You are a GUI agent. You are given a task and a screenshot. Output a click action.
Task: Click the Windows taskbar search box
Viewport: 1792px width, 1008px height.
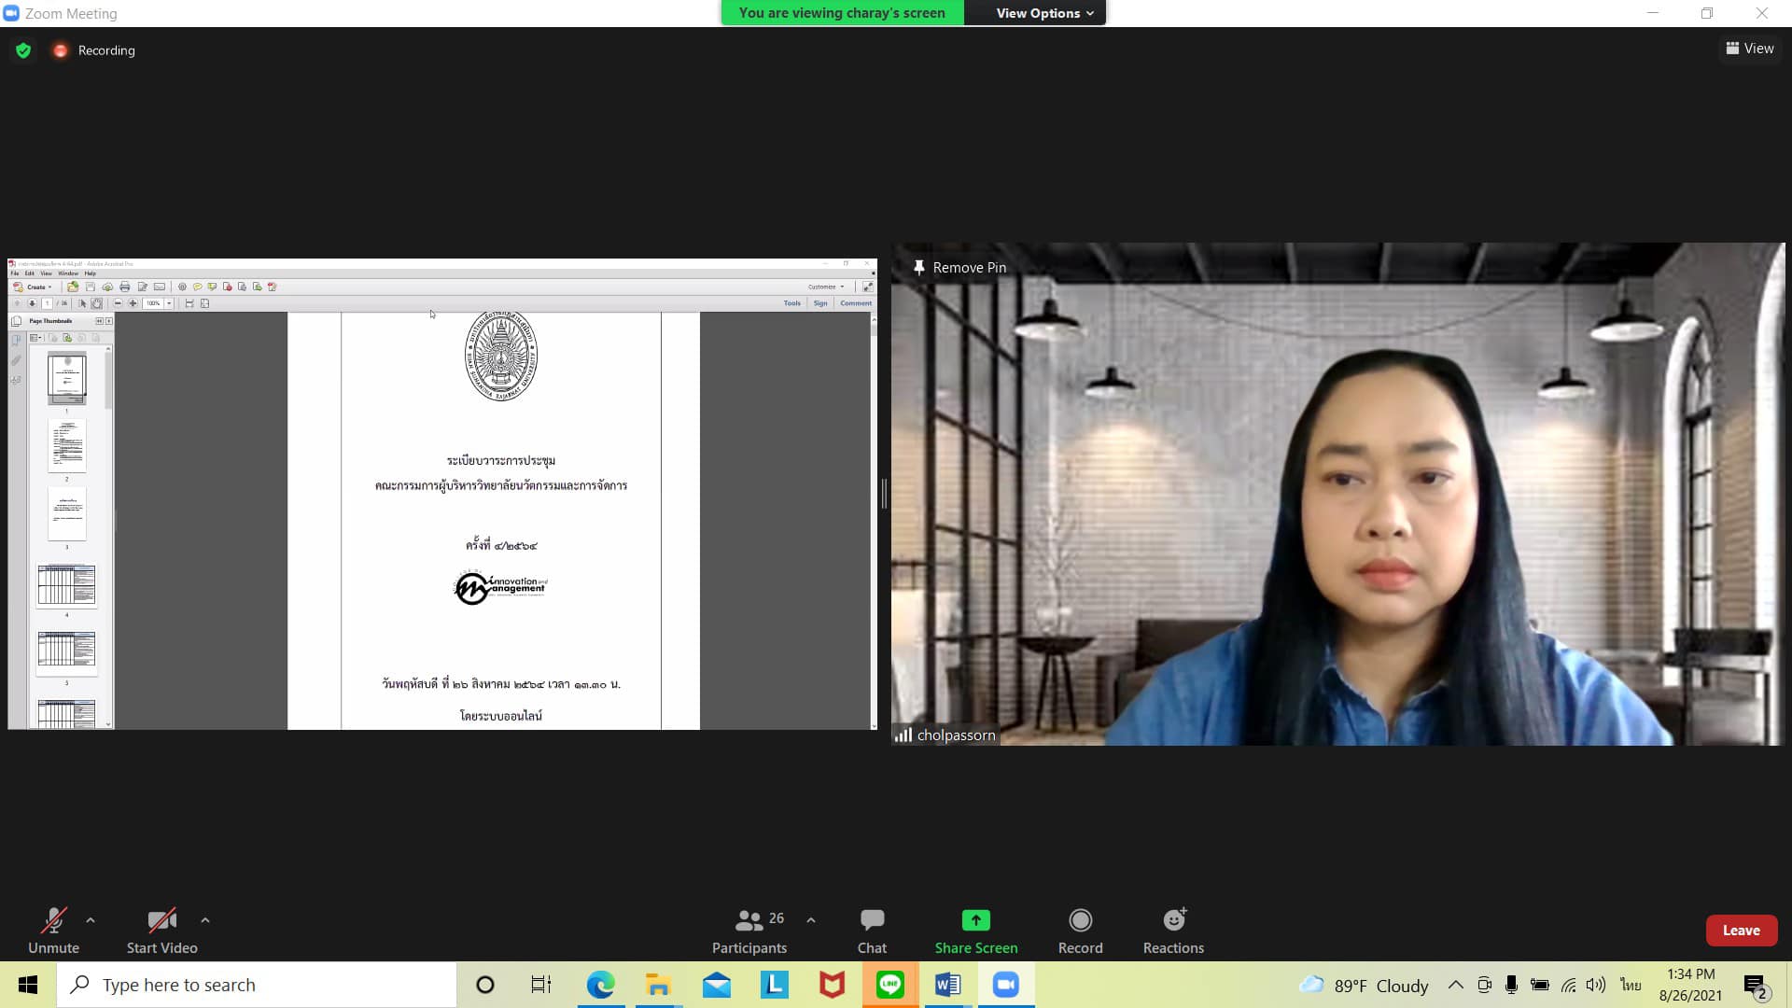click(x=257, y=985)
